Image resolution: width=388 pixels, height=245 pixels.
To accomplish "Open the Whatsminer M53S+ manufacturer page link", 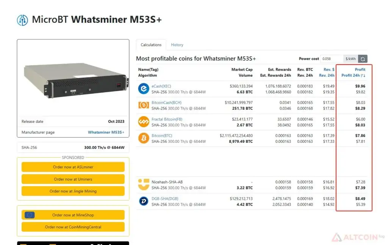I will point(106,132).
